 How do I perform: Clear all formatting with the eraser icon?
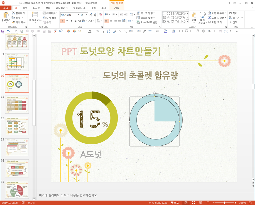[101, 15]
